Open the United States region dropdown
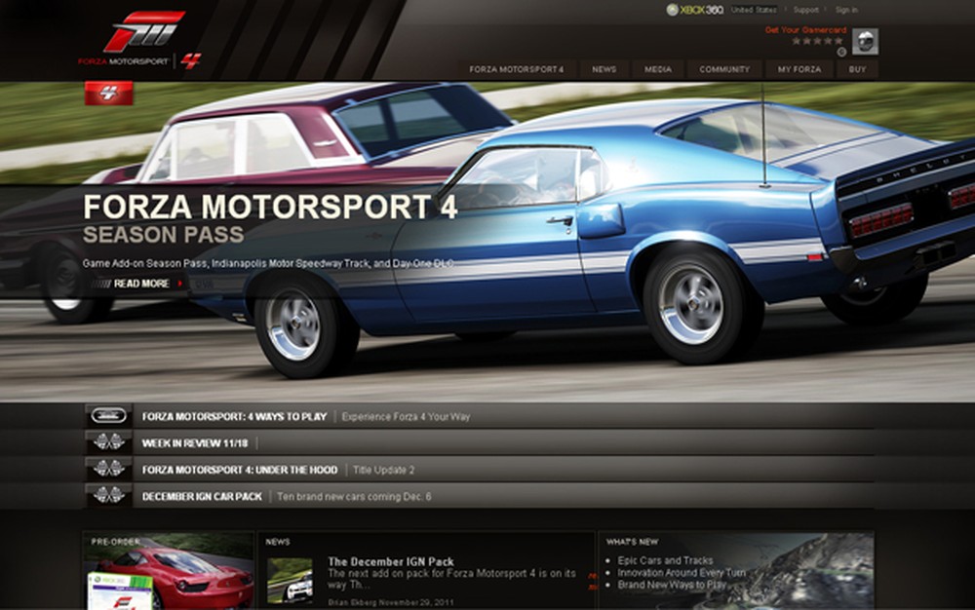Image resolution: width=975 pixels, height=610 pixels. click(754, 9)
